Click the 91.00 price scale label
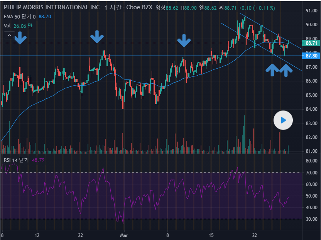321x240 pixels. [311, 11]
